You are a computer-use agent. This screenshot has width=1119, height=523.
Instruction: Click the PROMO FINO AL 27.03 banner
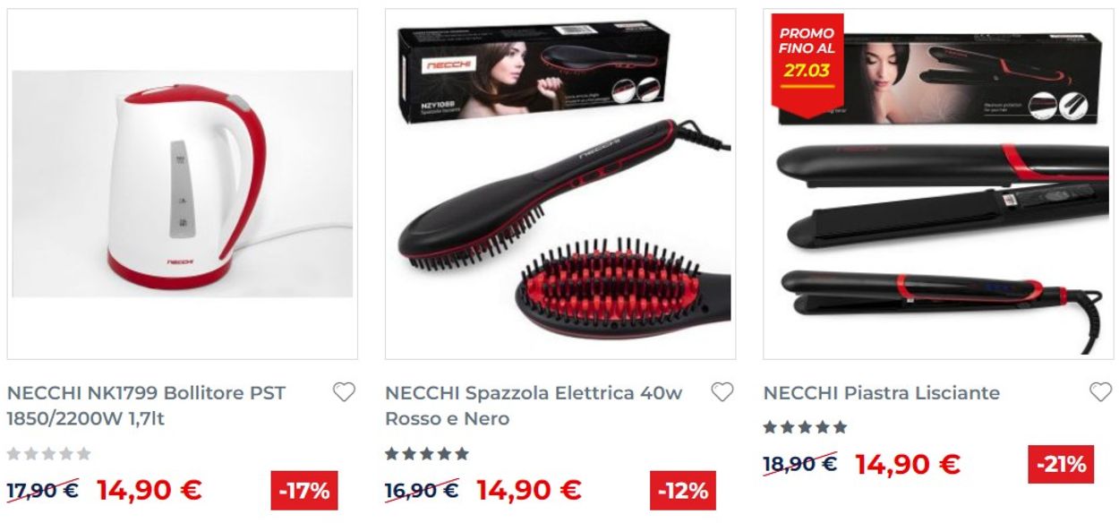(x=807, y=53)
